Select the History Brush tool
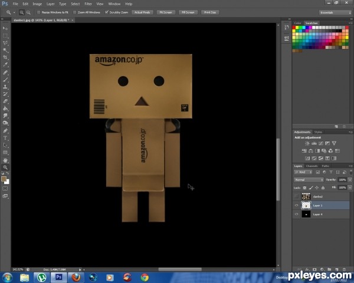The width and height of the screenshot is (354, 283). [5, 94]
